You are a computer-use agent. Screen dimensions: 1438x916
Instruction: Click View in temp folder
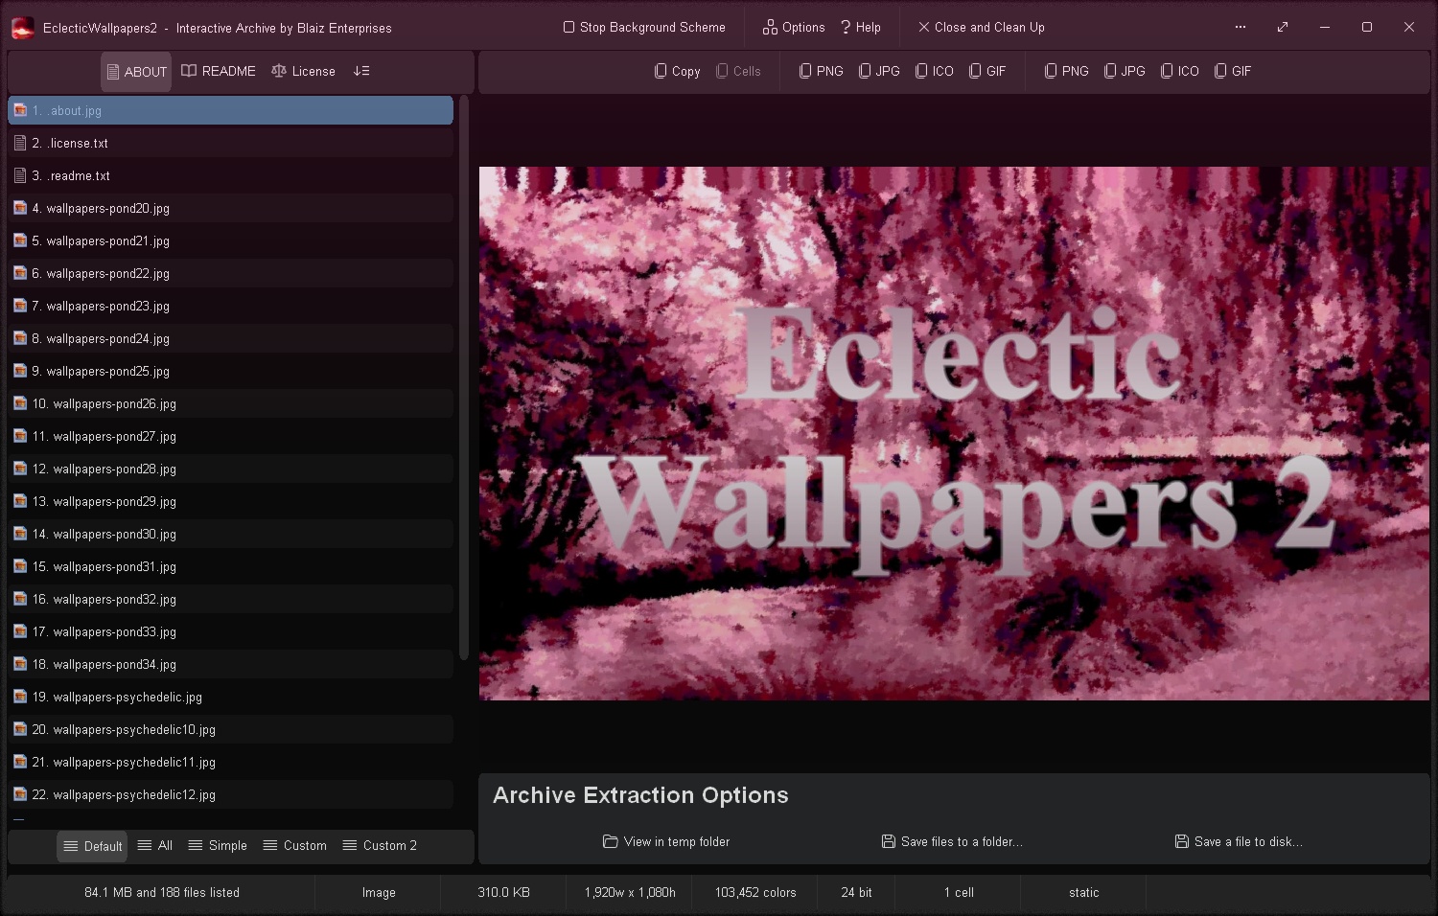[666, 841]
